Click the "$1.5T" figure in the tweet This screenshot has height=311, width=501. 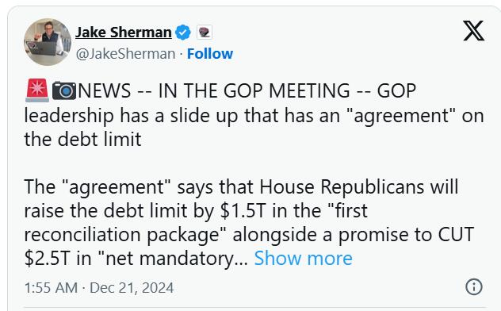pos(243,210)
